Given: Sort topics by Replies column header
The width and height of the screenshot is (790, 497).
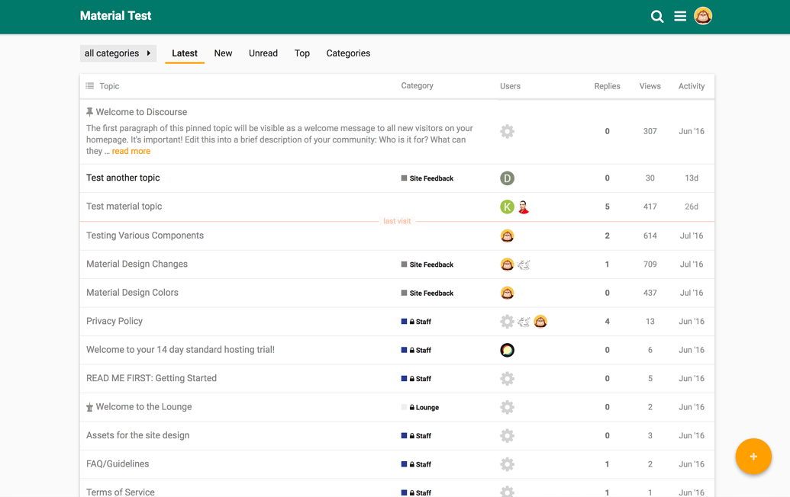Looking at the screenshot, I should [607, 86].
